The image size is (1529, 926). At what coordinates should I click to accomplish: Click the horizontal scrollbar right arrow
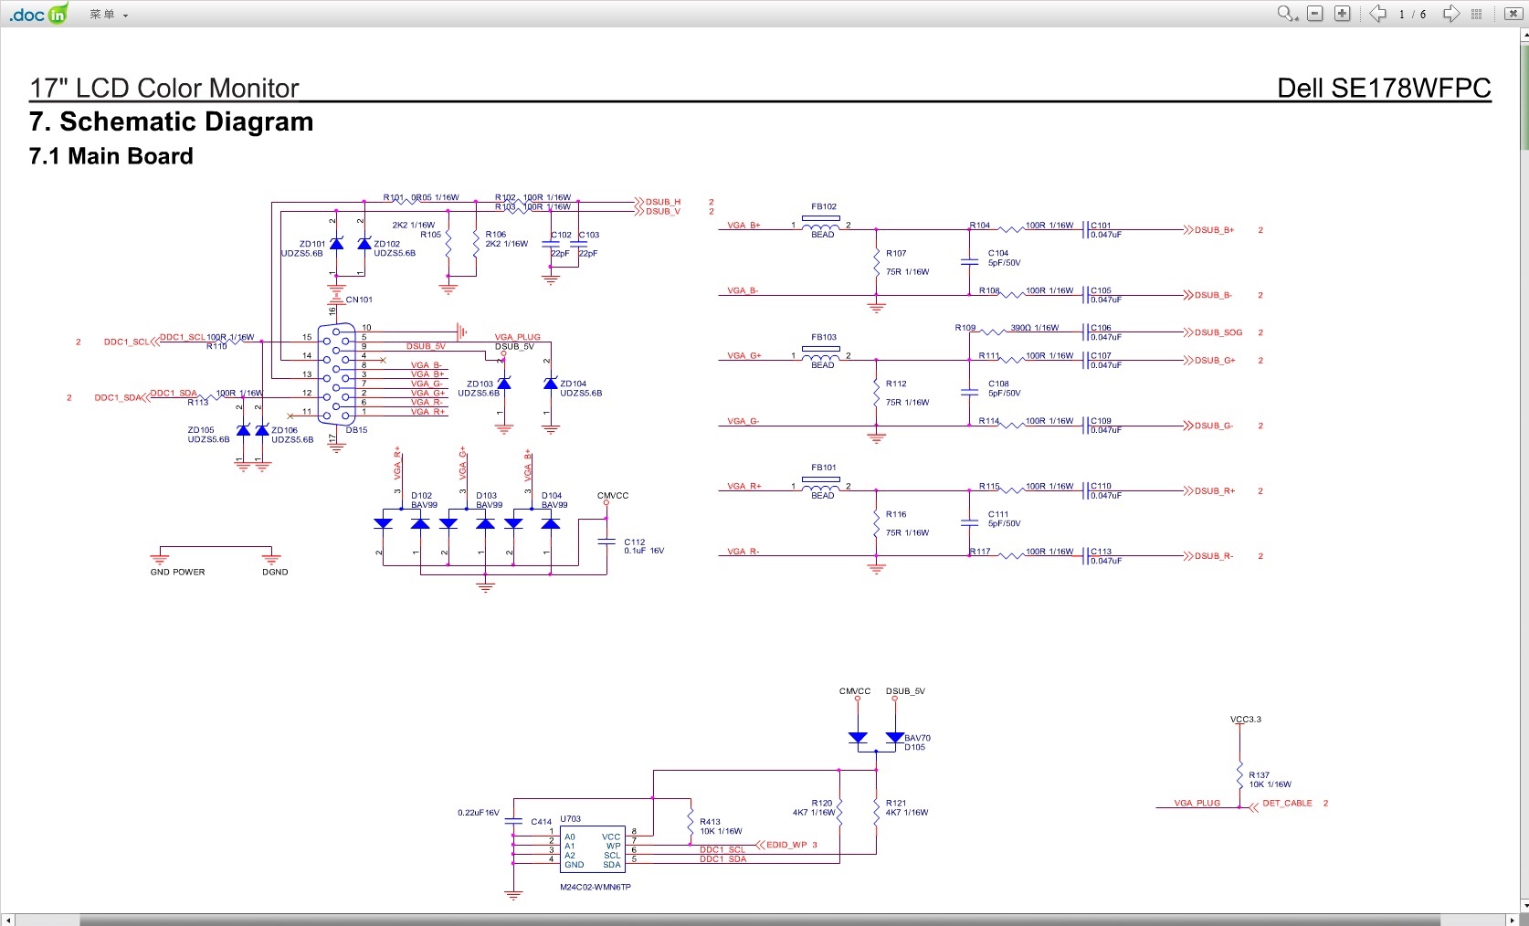1512,920
